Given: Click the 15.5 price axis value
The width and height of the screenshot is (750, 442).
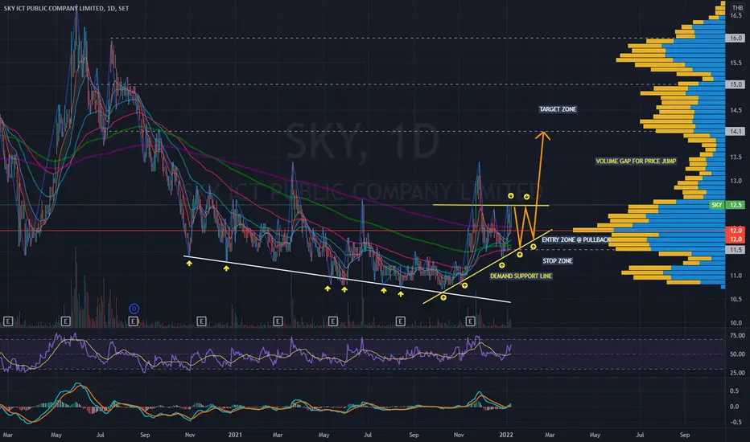Looking at the screenshot, I should (736, 63).
